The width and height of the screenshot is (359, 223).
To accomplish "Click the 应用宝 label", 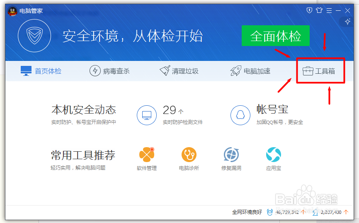I will tap(273, 168).
